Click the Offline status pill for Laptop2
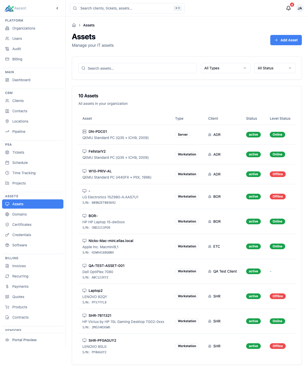Image resolution: width=308 pixels, height=371 pixels. point(277,296)
